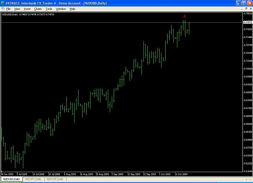
Task: Click the 0.65800 price axis label
Action: click(x=248, y=124)
